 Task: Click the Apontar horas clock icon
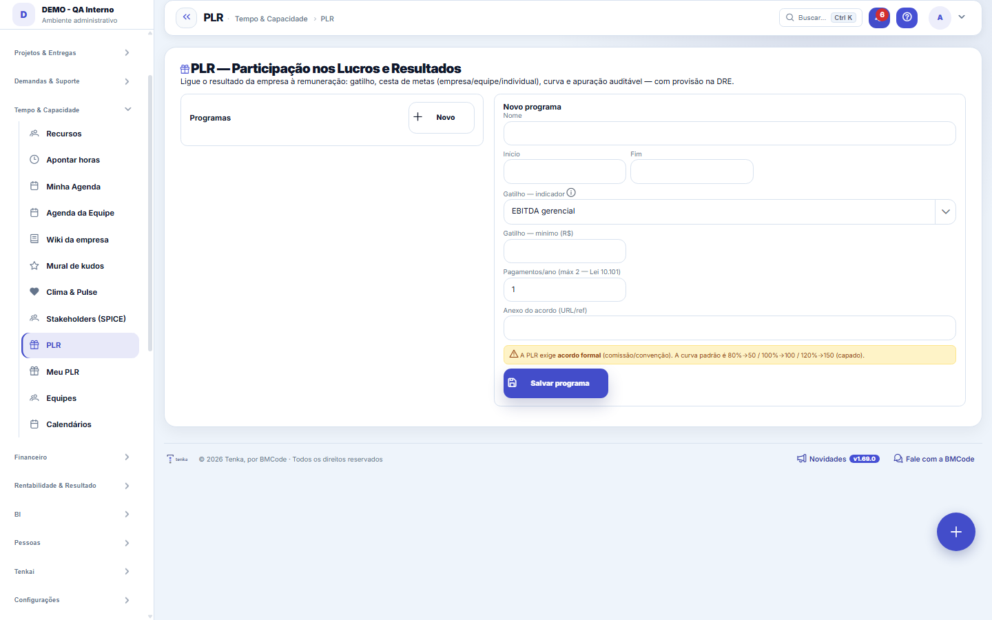tap(34, 160)
